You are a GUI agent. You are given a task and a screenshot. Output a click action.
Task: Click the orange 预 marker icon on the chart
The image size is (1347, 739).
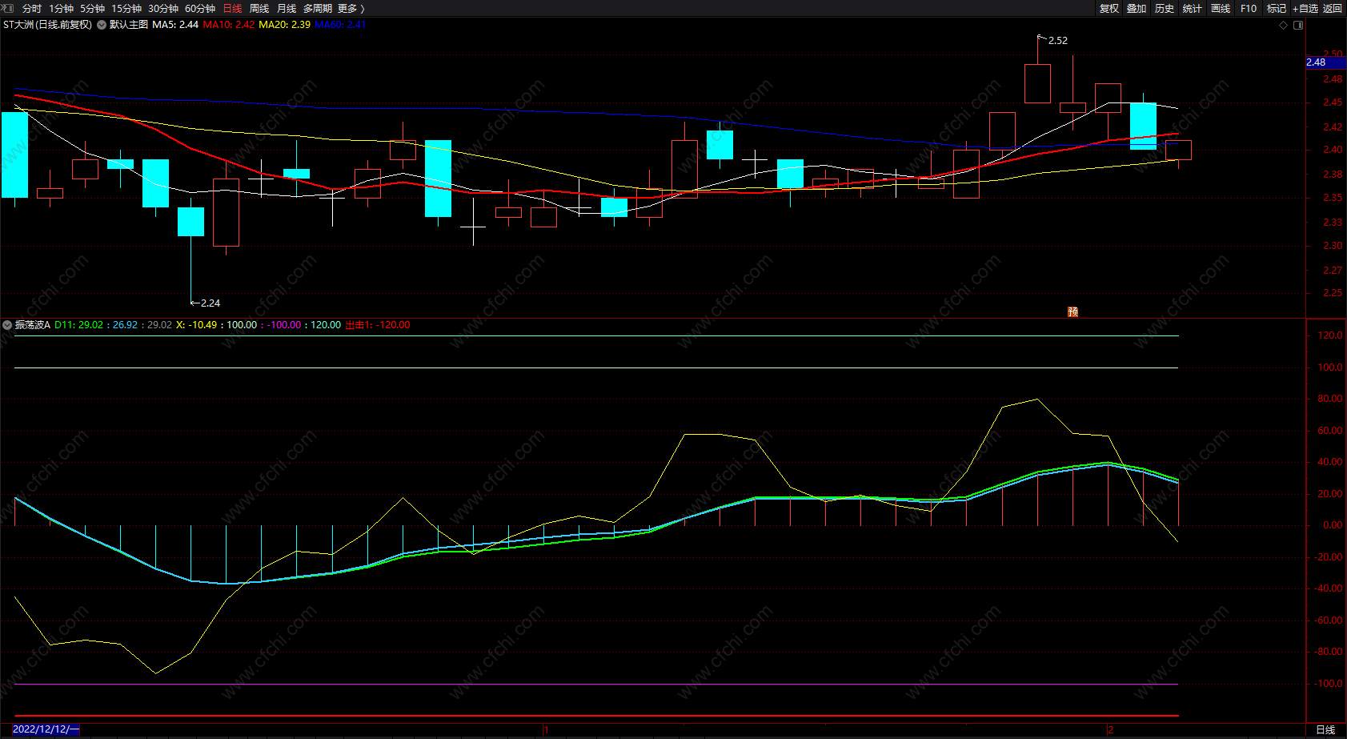pyautogui.click(x=1073, y=311)
